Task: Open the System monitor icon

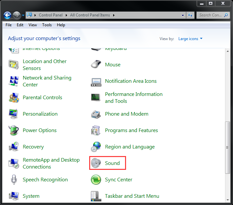Action: [14, 196]
